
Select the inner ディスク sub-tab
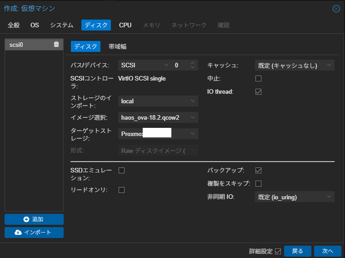click(x=85, y=46)
